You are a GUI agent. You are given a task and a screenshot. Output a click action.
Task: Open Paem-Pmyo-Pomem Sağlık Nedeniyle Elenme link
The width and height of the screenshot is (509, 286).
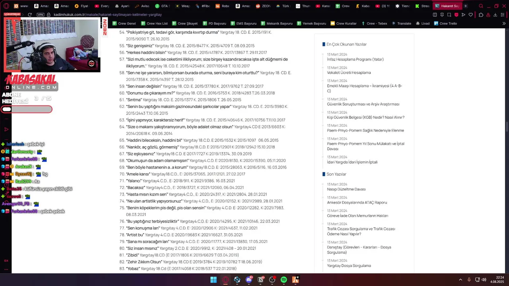click(365, 130)
